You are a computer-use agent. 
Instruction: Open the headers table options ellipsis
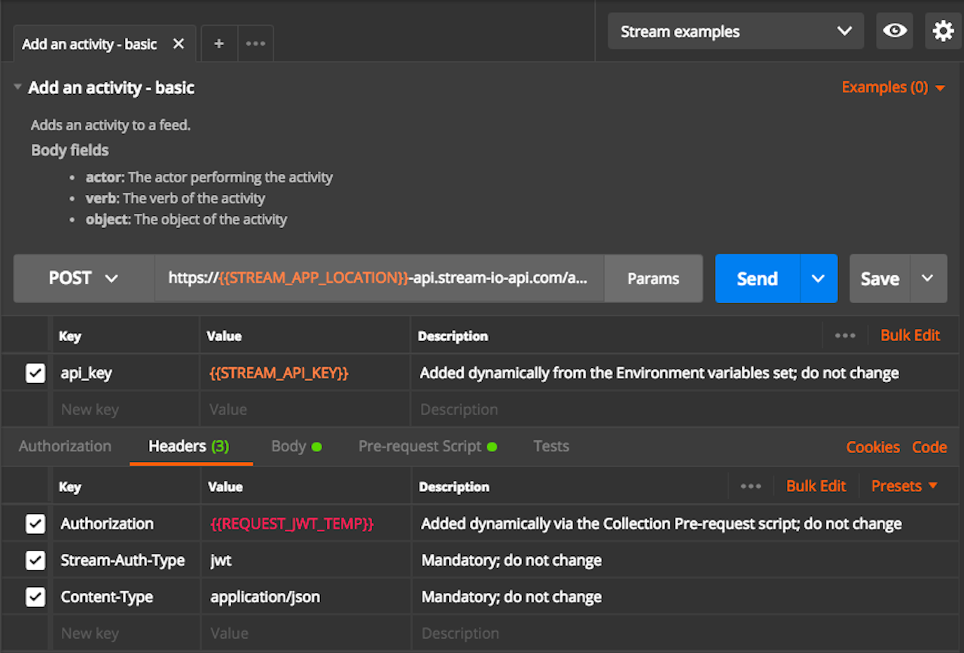tap(751, 486)
